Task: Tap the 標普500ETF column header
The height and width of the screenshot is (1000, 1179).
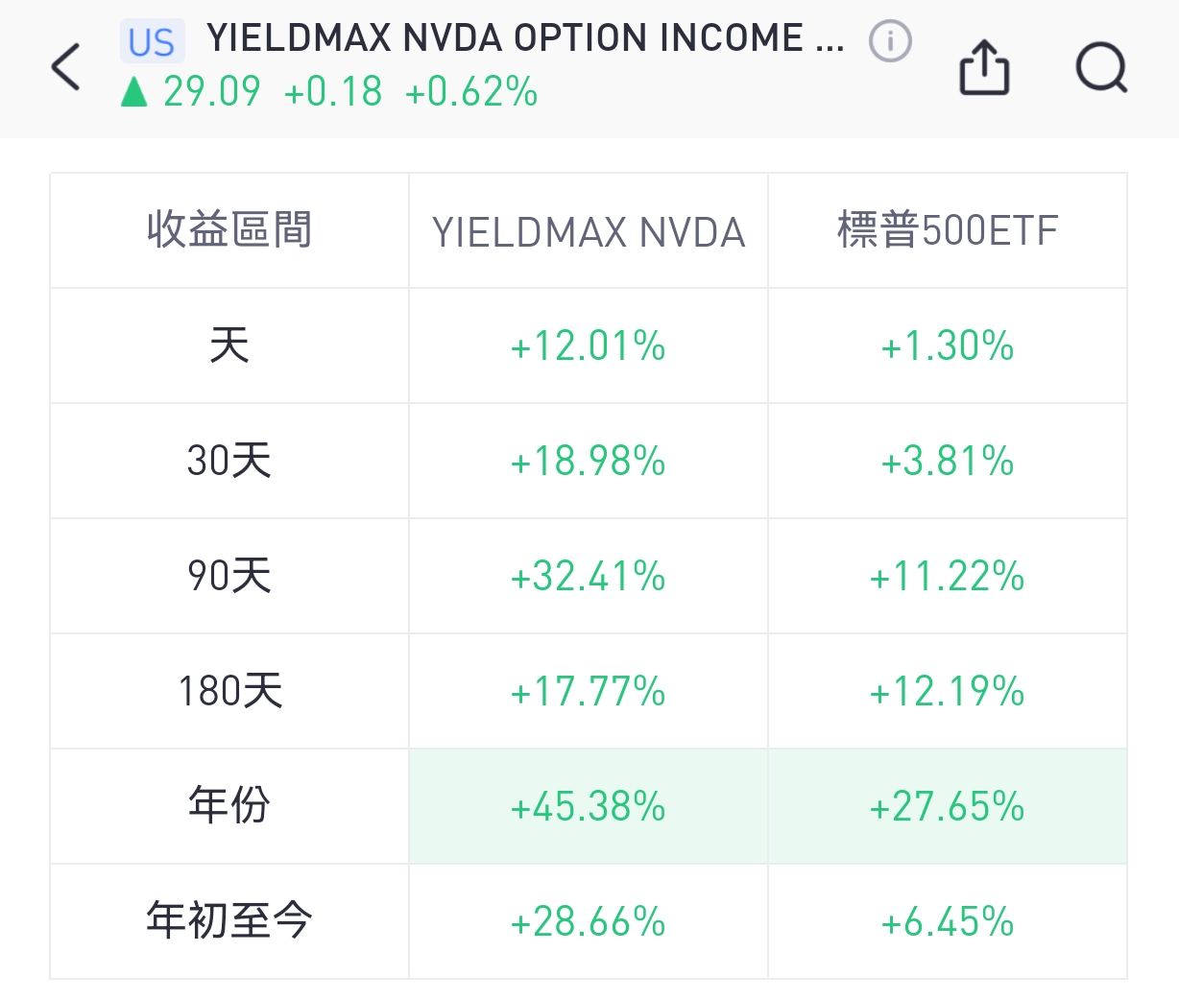Action: 947,230
